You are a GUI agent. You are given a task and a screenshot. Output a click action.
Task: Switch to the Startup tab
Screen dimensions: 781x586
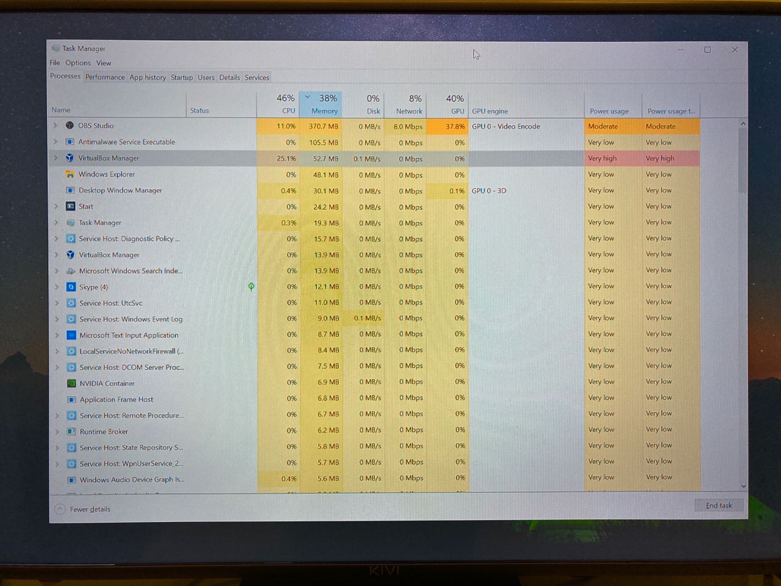(182, 78)
